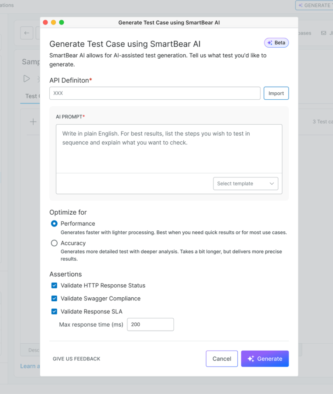Click the Max response time field
The width and height of the screenshot is (333, 394).
click(150, 324)
